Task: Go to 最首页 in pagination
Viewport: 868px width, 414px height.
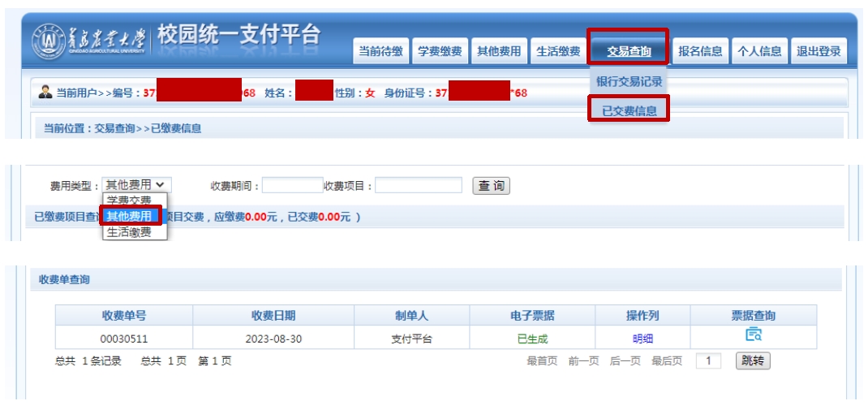Action: point(542,361)
